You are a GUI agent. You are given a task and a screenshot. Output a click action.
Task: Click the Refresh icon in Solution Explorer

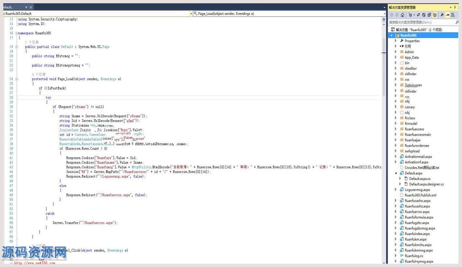(x=424, y=15)
